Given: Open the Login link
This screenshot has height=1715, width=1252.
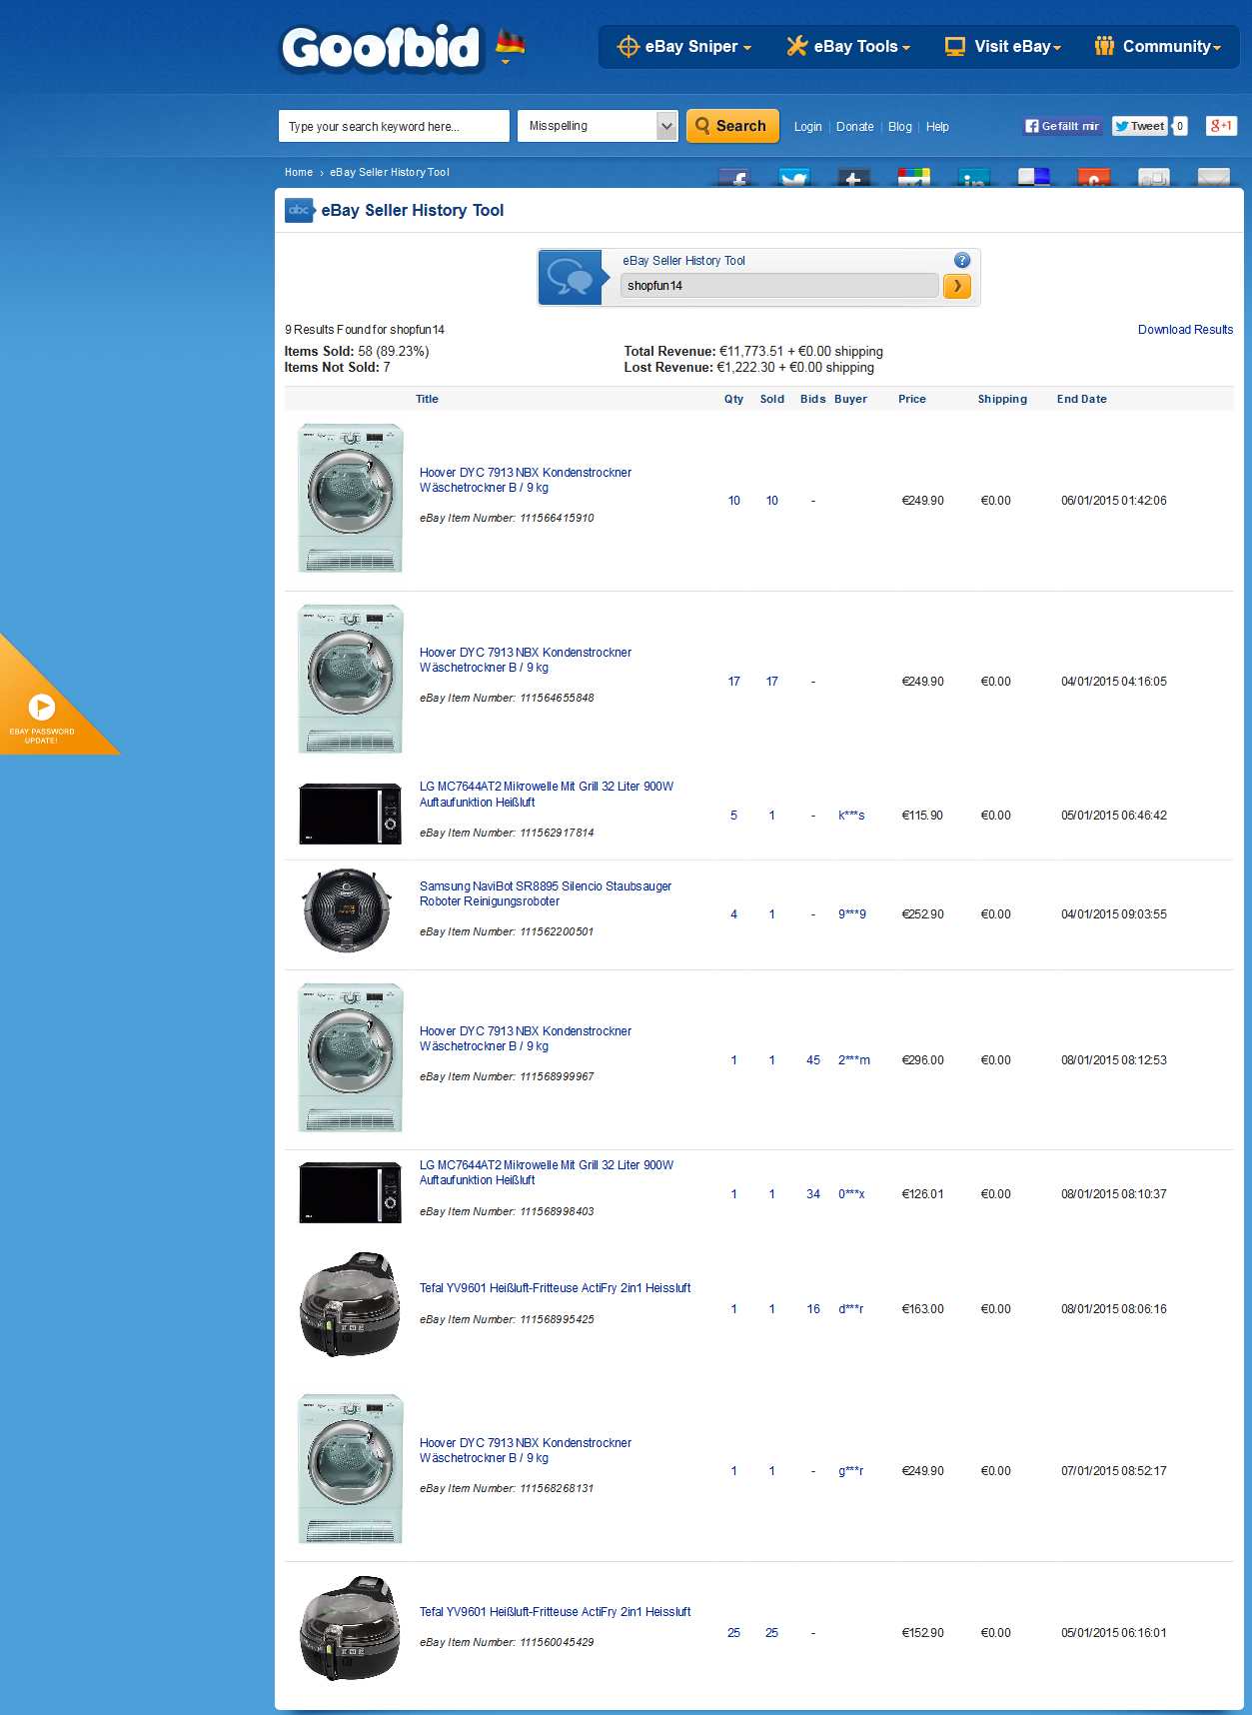Looking at the screenshot, I should point(807,127).
